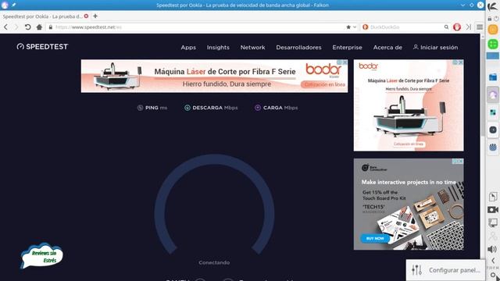
Task: Click the panel power icon
Action: pyautogui.click(x=496, y=19)
